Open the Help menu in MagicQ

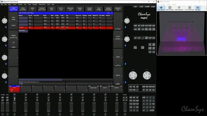tap(53, 5)
